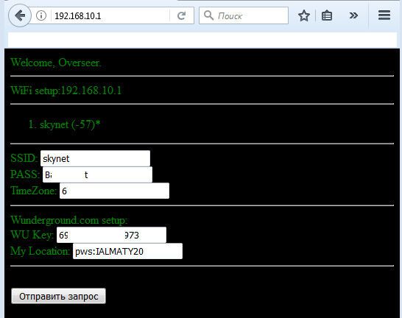
Task: Click the Wunderground.com setup: label
Action: pos(69,220)
